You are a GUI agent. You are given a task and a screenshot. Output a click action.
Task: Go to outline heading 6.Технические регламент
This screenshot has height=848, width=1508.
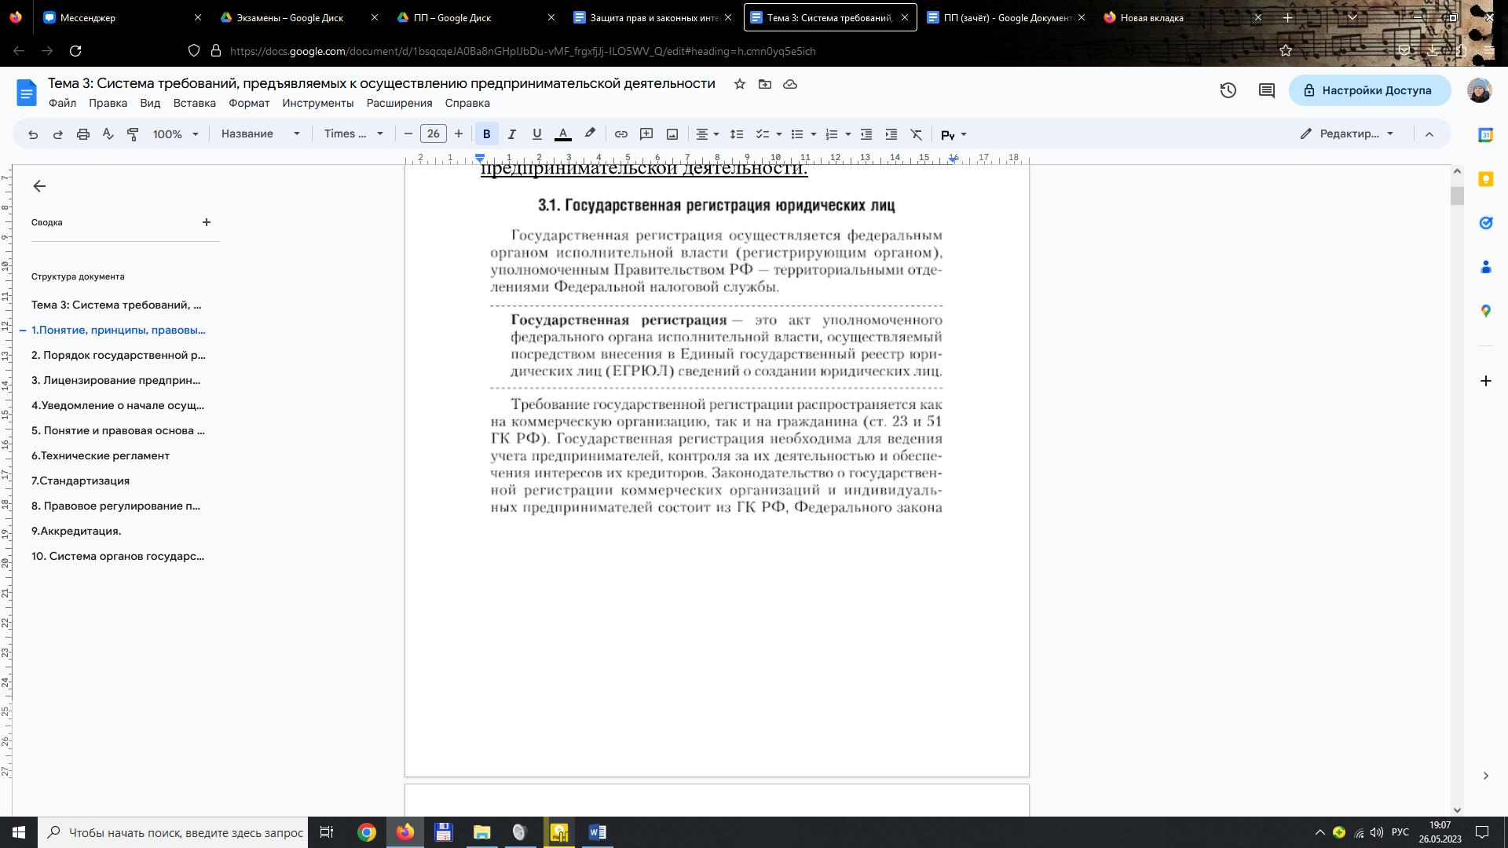[x=101, y=455]
